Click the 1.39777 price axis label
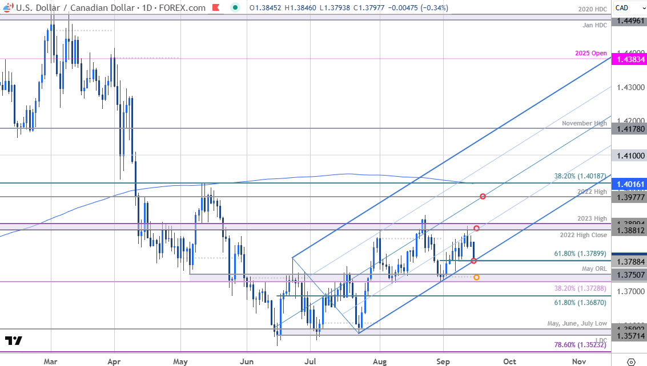Image resolution: width=647 pixels, height=366 pixels. pyautogui.click(x=629, y=197)
